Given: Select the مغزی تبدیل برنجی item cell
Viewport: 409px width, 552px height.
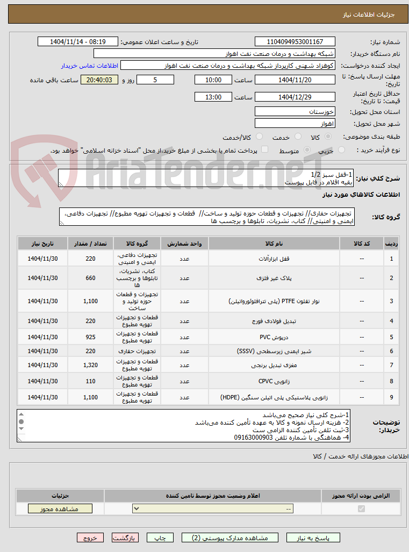Looking at the screenshot, I should click(x=274, y=365).
